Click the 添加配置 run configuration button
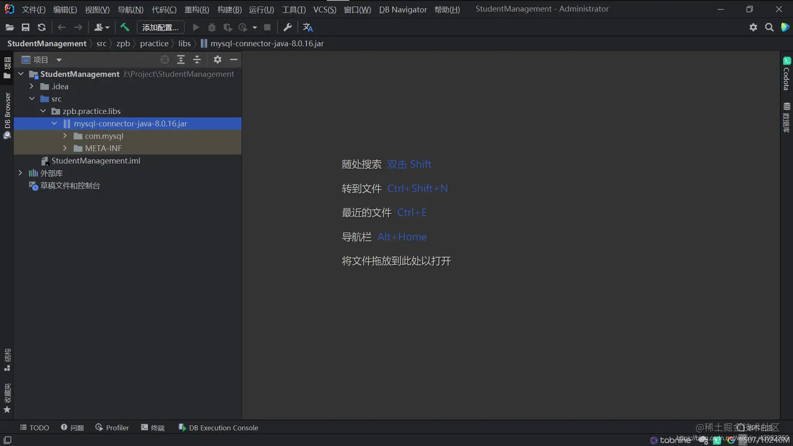The image size is (793, 446). point(160,27)
